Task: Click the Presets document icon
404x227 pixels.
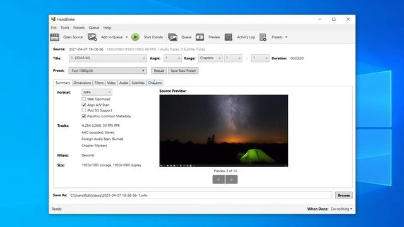Action: [x=263, y=37]
